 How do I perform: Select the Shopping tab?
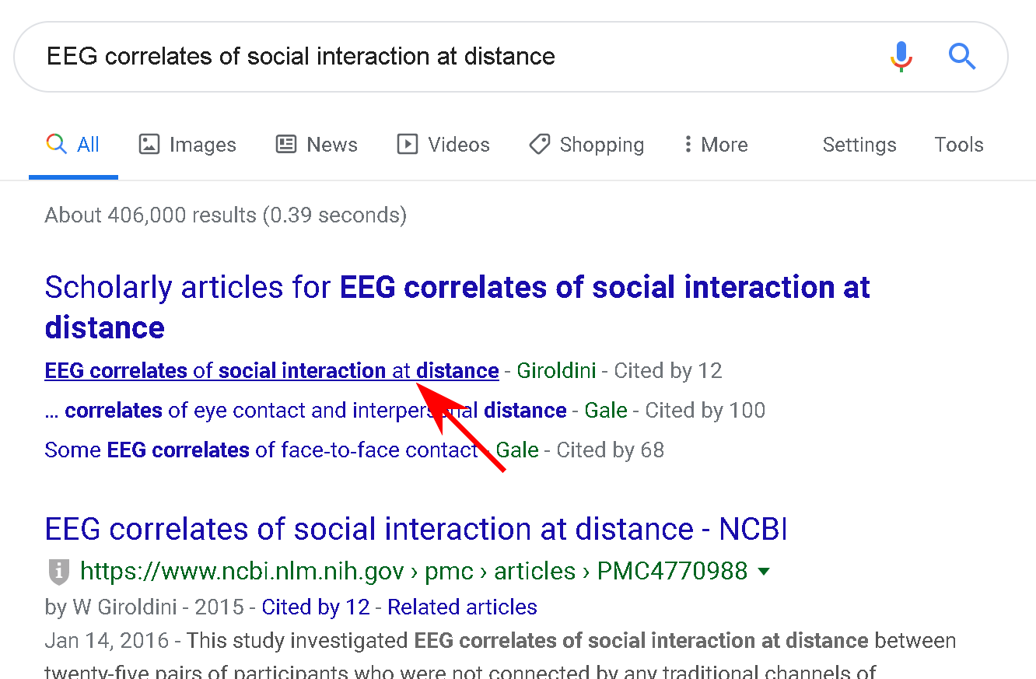pos(586,145)
